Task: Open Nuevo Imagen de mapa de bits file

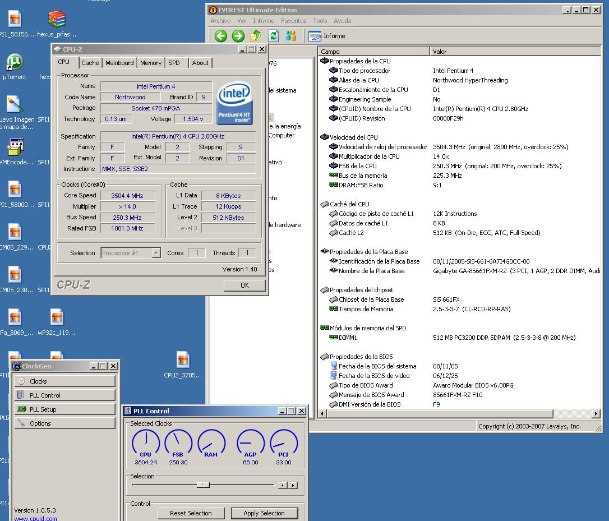Action: pyautogui.click(x=16, y=112)
